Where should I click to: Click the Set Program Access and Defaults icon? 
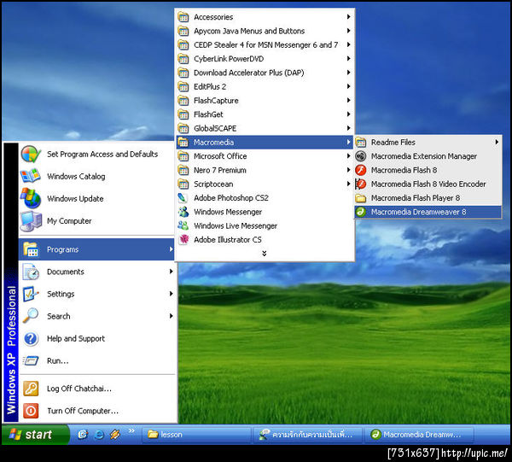(31, 155)
